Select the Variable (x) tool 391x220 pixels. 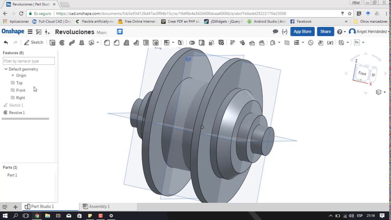[x=330, y=43]
